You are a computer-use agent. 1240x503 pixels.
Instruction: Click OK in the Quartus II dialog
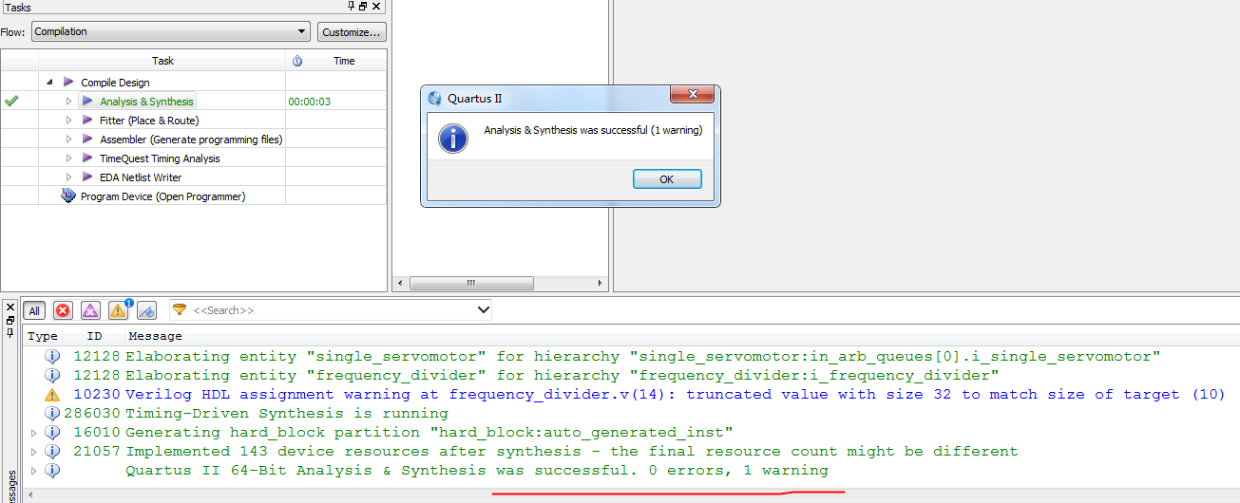667,179
